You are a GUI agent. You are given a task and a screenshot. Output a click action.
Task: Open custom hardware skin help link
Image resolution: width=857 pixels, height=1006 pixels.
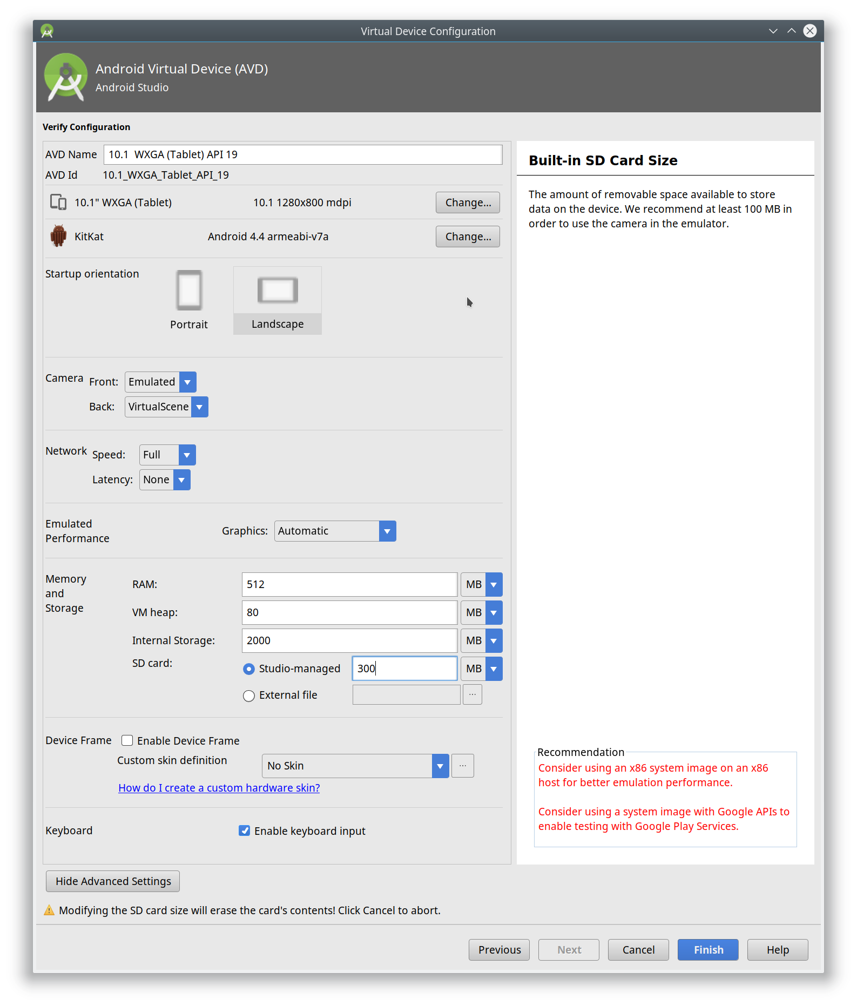[x=219, y=788]
